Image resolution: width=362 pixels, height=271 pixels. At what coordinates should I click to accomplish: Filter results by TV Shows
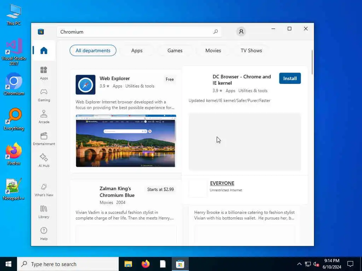[251, 50]
